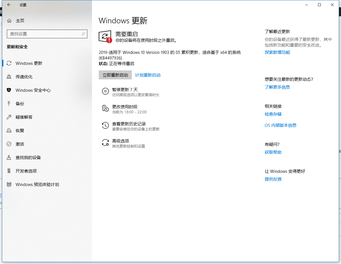Click the 查找我的设备 person-locator icon

coord(9,158)
